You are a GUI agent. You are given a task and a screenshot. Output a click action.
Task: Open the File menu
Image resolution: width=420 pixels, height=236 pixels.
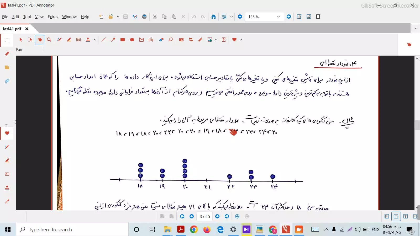point(5,17)
